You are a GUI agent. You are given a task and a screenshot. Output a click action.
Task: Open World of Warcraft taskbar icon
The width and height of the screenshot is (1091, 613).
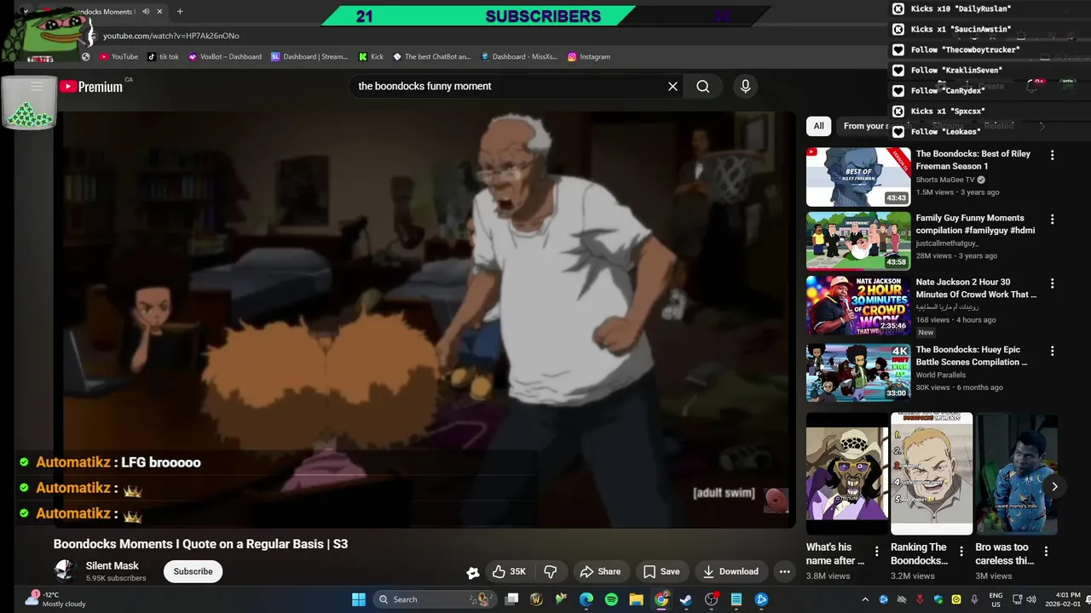tap(536, 599)
